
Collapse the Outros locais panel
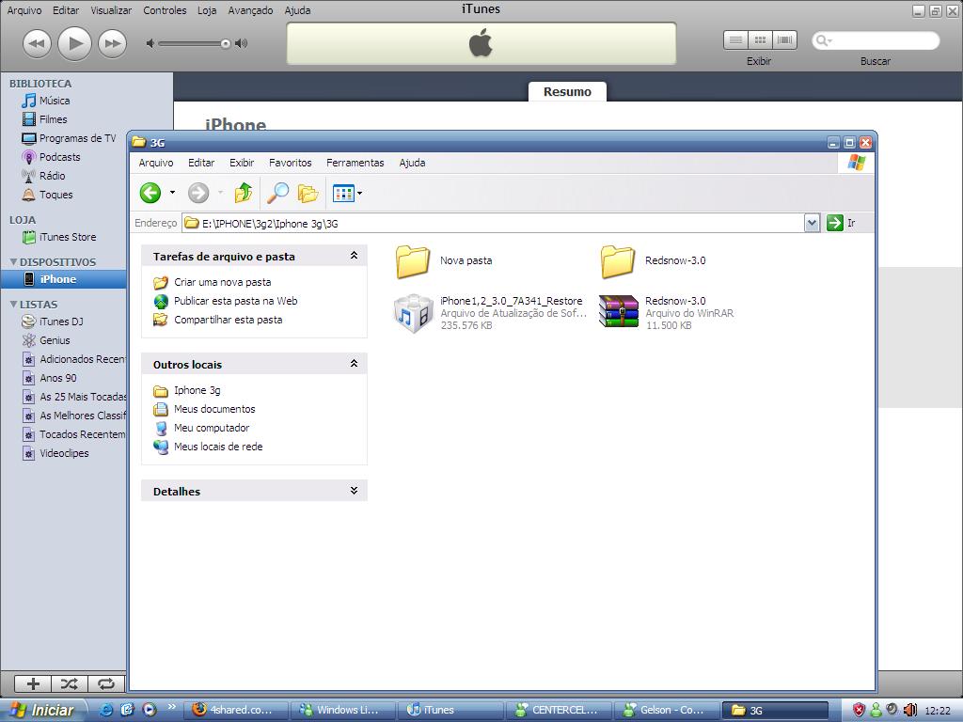click(354, 364)
